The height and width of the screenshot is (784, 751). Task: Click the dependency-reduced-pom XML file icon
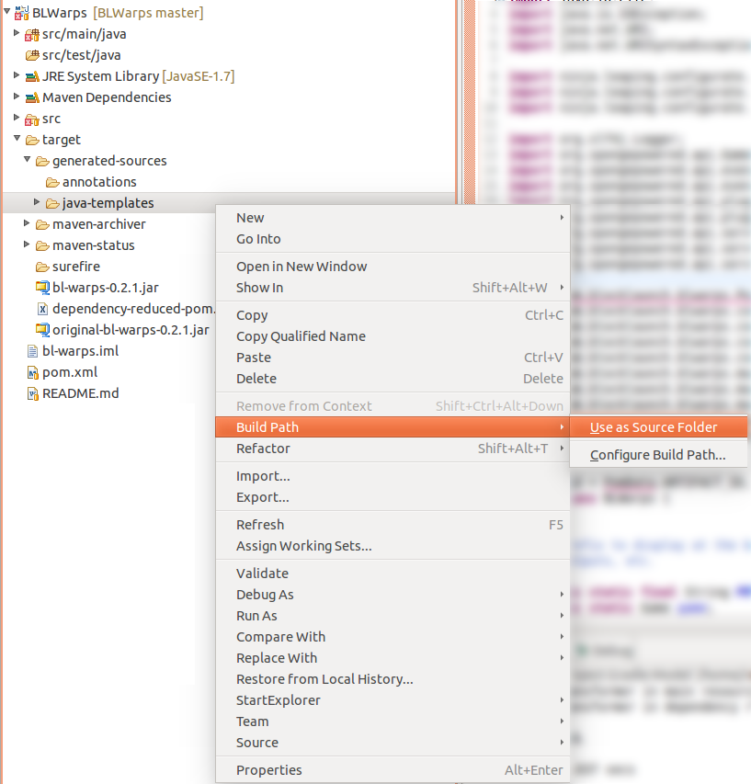tap(43, 309)
